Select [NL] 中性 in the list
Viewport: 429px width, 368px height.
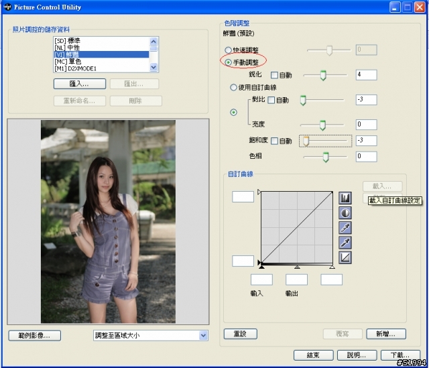pyautogui.click(x=101, y=48)
